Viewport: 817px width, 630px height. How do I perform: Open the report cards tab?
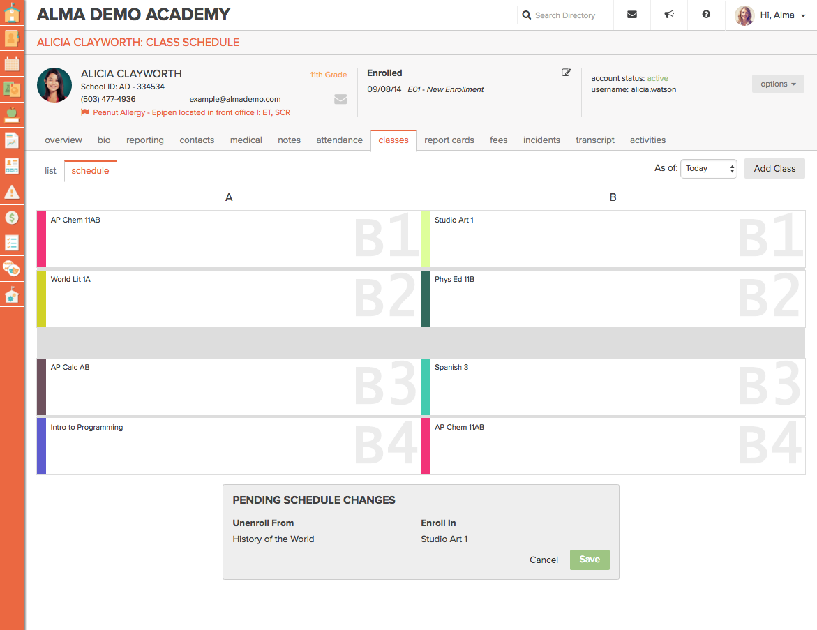click(x=449, y=140)
